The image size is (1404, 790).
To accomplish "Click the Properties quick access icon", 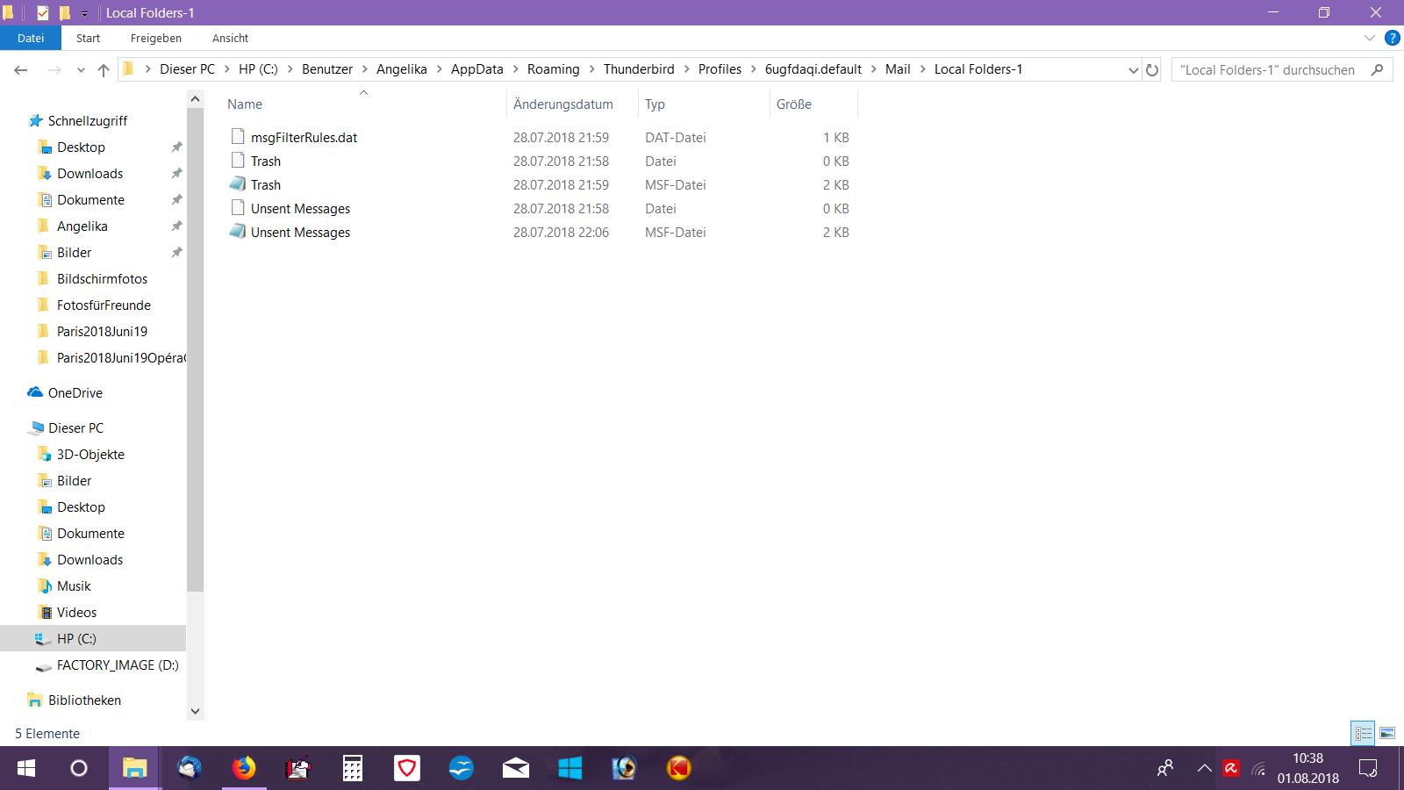I will click(x=42, y=13).
